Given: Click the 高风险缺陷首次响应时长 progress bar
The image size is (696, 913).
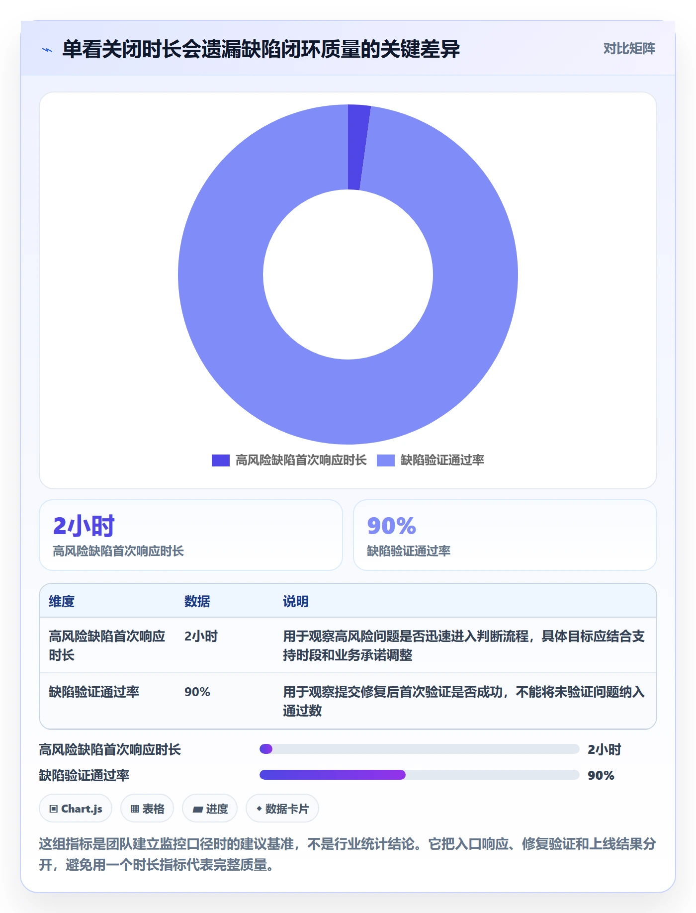Looking at the screenshot, I should [420, 749].
